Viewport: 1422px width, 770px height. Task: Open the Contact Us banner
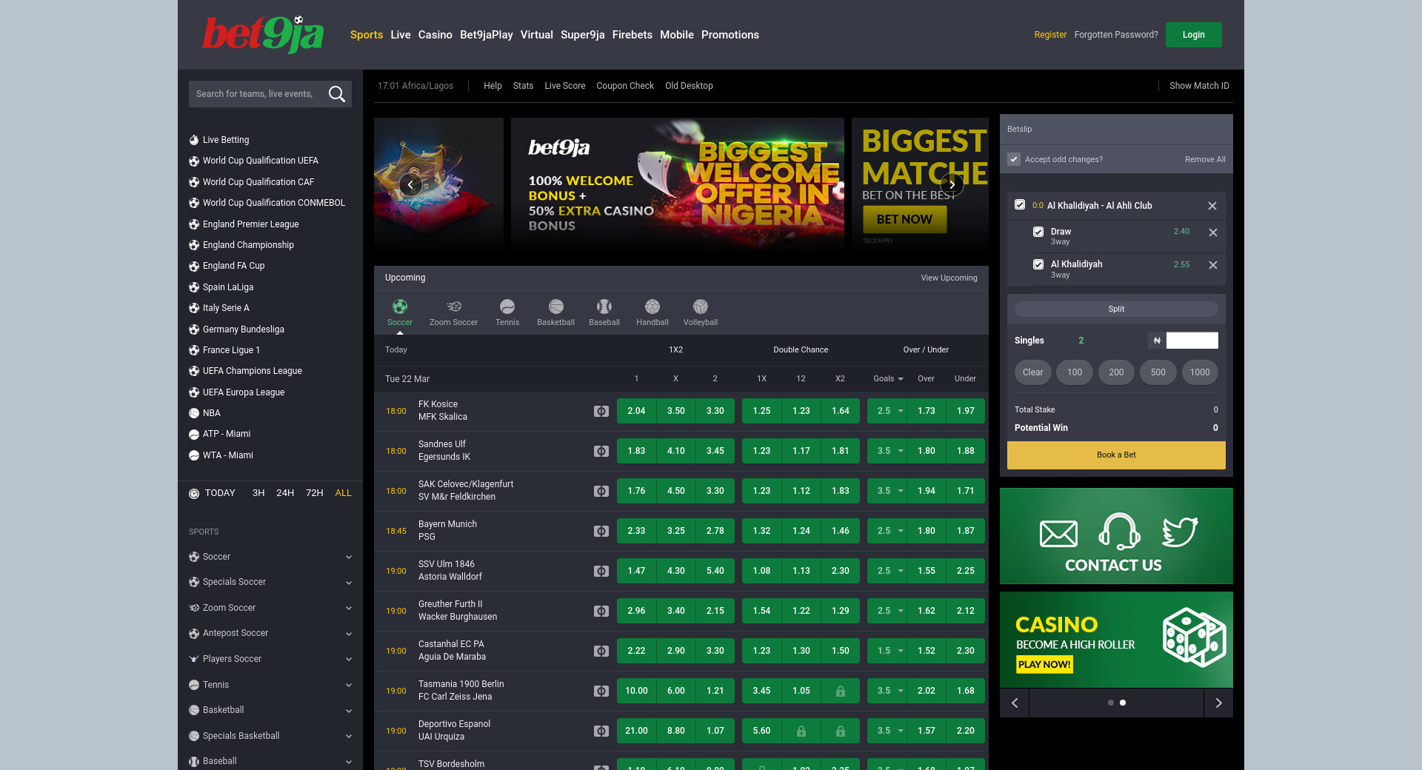1116,536
